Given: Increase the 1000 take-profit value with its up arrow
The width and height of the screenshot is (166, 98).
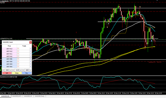Looking at the screenshot, I should pos(30,70).
